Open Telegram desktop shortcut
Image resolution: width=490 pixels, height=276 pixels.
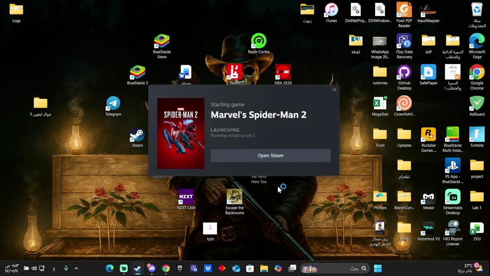click(113, 106)
